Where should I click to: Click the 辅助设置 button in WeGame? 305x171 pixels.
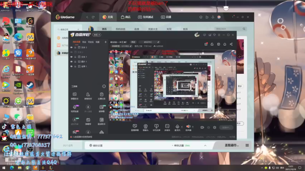pos(96,146)
